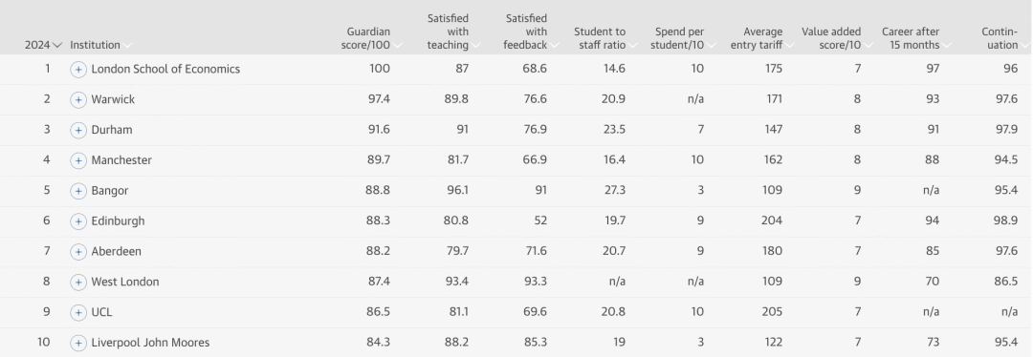
Task: Click the plus icon beside Warwick
Action: (78, 99)
